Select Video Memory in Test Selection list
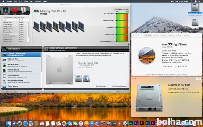The height and width of the screenshot is (127, 203). coord(21,86)
